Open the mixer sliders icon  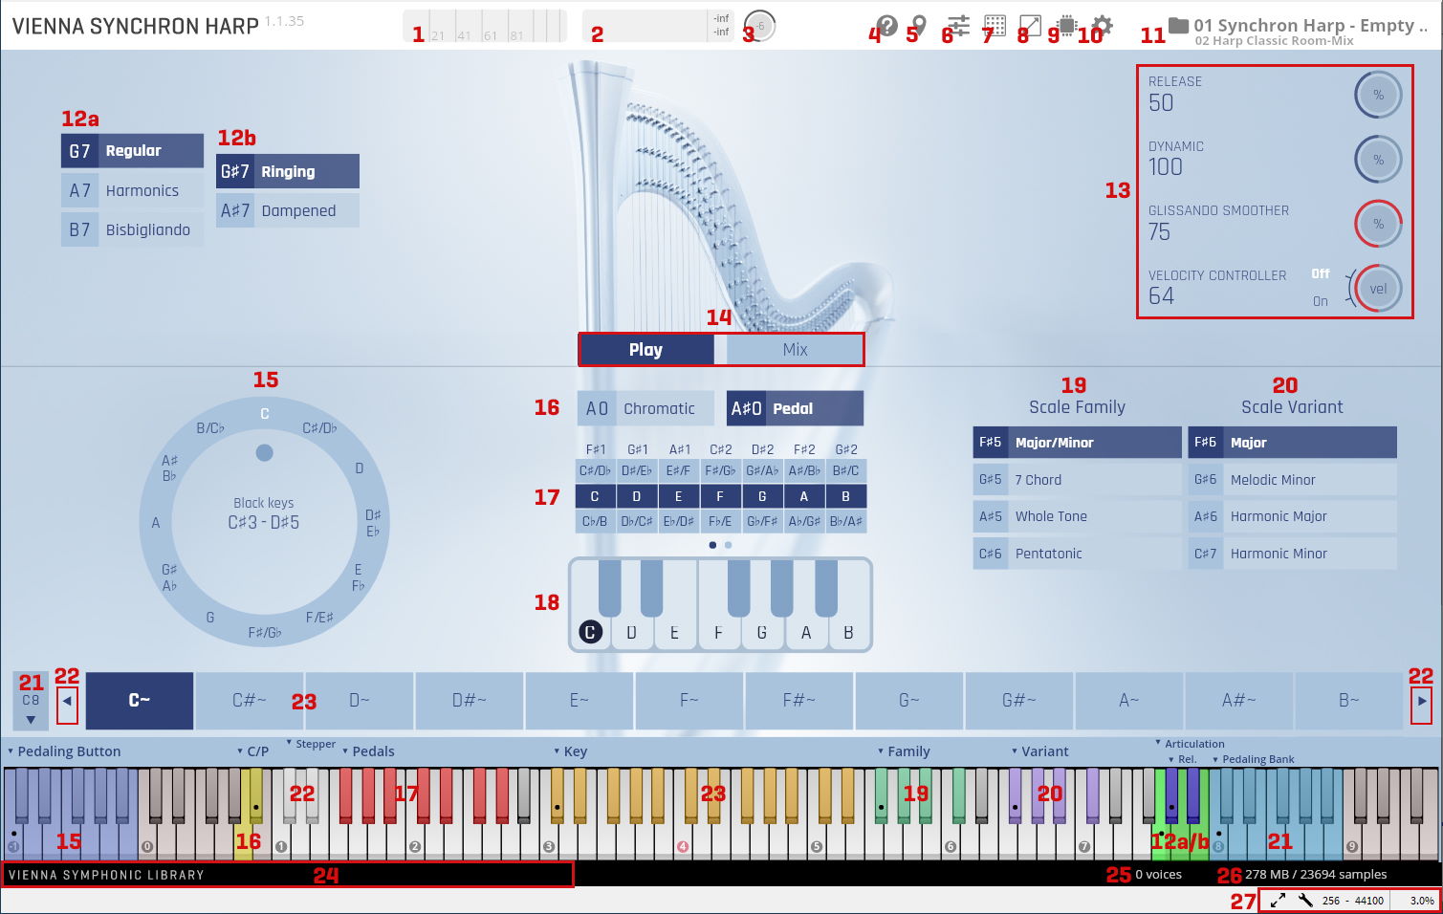[x=958, y=25]
